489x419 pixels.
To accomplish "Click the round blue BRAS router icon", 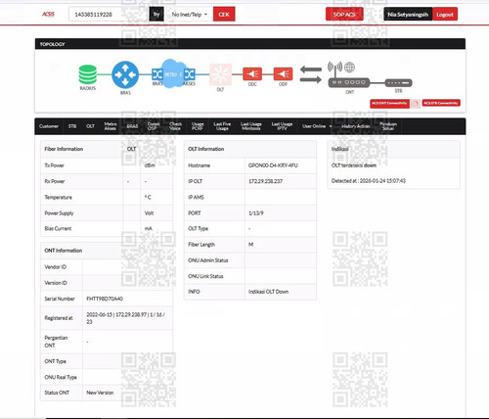I will click(125, 74).
